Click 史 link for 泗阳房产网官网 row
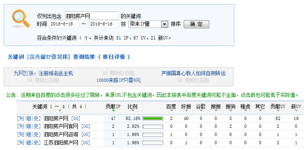Viewport: 306px width, 150px height. pyautogui.click(x=36, y=127)
